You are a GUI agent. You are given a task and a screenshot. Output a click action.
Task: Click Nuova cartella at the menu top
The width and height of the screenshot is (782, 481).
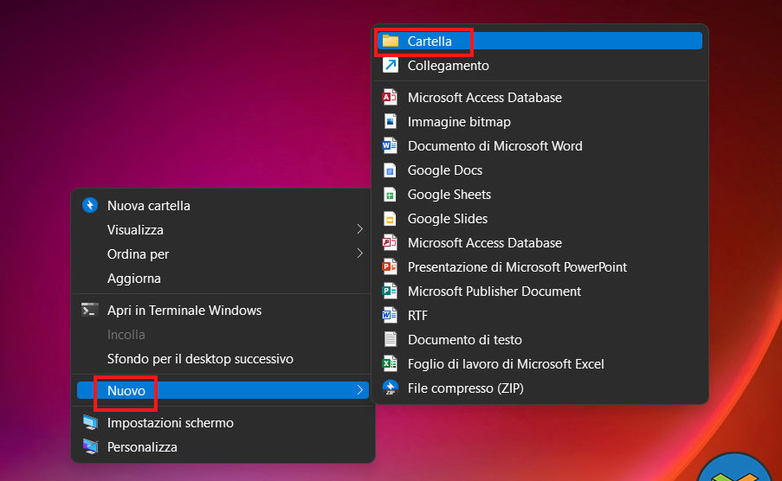tap(148, 206)
